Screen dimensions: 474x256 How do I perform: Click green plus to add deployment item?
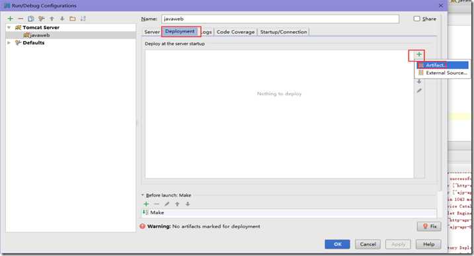(x=418, y=54)
